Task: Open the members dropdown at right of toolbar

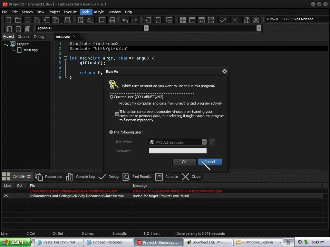Action: [259, 28]
